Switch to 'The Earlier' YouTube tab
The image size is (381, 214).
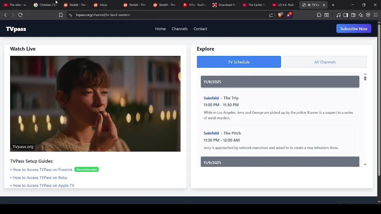coord(254,5)
